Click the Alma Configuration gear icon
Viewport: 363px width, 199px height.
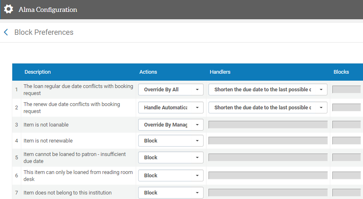click(9, 9)
